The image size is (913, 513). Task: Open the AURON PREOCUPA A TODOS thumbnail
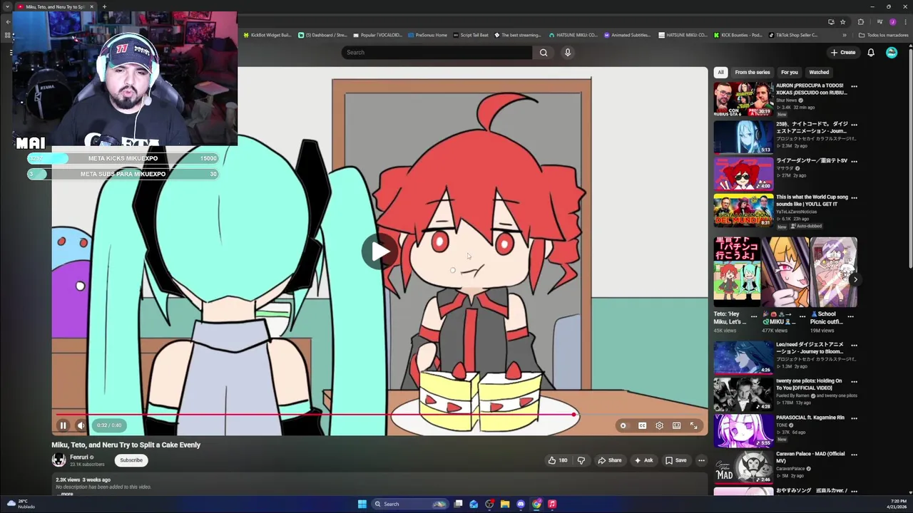743,99
